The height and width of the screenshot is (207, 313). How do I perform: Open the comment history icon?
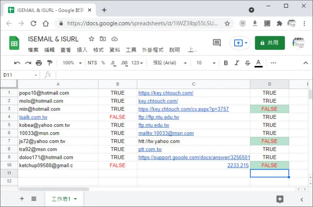coord(216,42)
